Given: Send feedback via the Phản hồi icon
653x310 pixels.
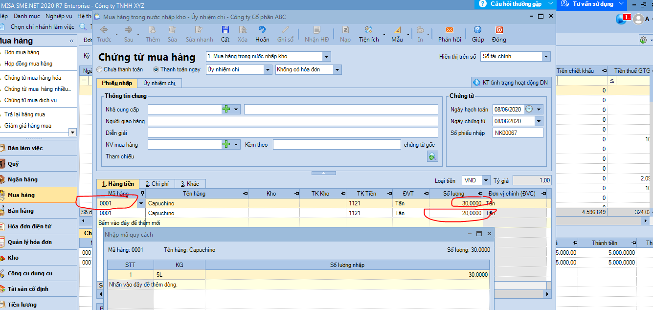Looking at the screenshot, I should click(x=449, y=30).
